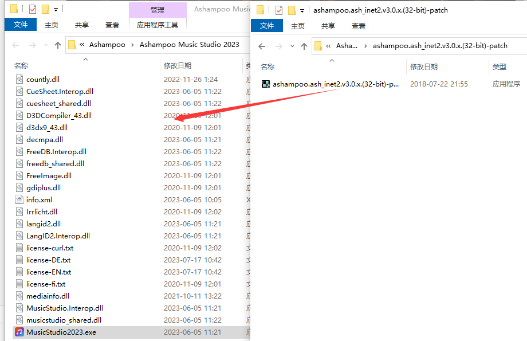Click Properties checkmark icon in Music Studio window title bar
527x341 pixels.
pos(33,9)
